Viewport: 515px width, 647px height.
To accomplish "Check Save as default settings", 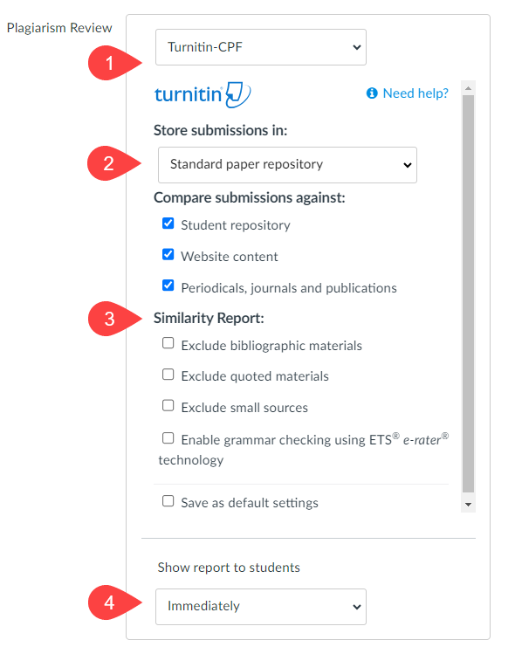I will [x=168, y=501].
